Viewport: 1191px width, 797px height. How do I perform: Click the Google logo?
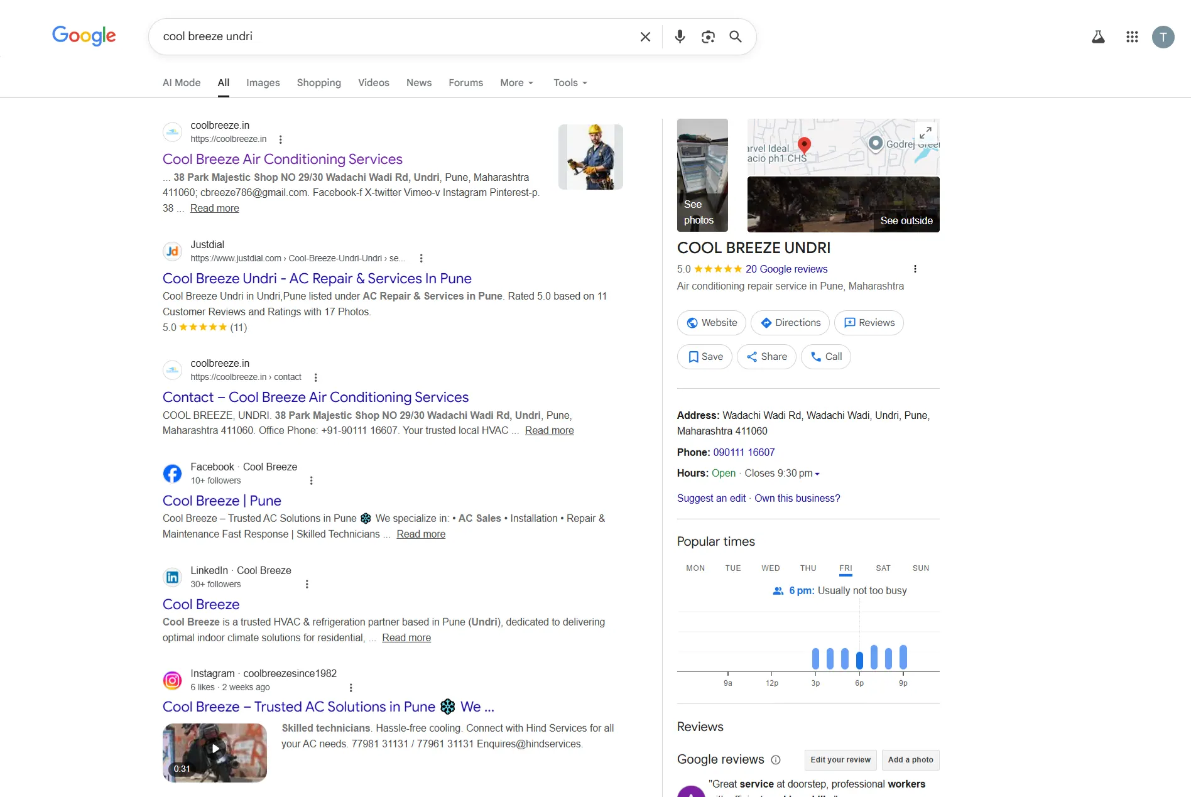pos(84,36)
